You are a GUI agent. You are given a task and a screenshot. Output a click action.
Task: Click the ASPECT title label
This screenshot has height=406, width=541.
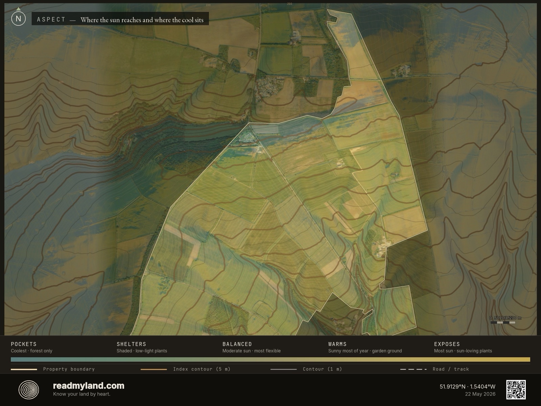coord(51,19)
